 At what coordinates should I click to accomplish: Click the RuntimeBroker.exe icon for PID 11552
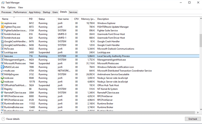click(2, 103)
